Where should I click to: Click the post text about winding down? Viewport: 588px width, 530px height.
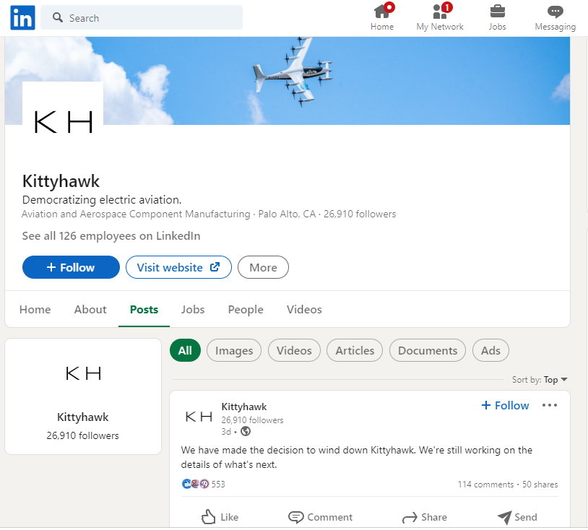[x=357, y=457]
